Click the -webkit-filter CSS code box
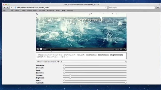This screenshot has height=90, width=161. pos(81,56)
